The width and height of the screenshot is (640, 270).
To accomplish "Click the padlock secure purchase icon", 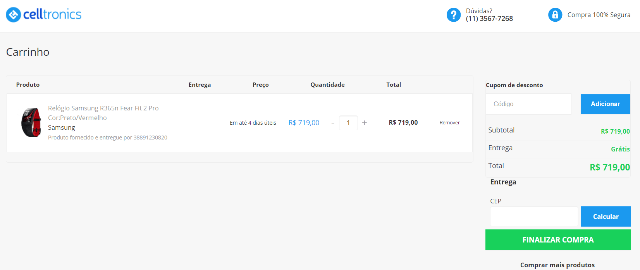I will click(555, 15).
